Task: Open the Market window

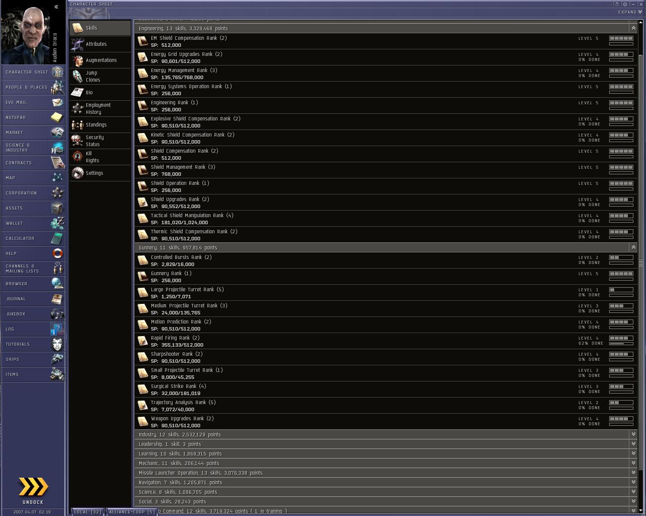Action: [33, 133]
